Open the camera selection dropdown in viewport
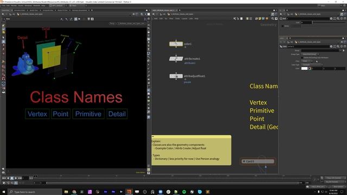The width and height of the screenshot is (347, 195). [x=131, y=23]
